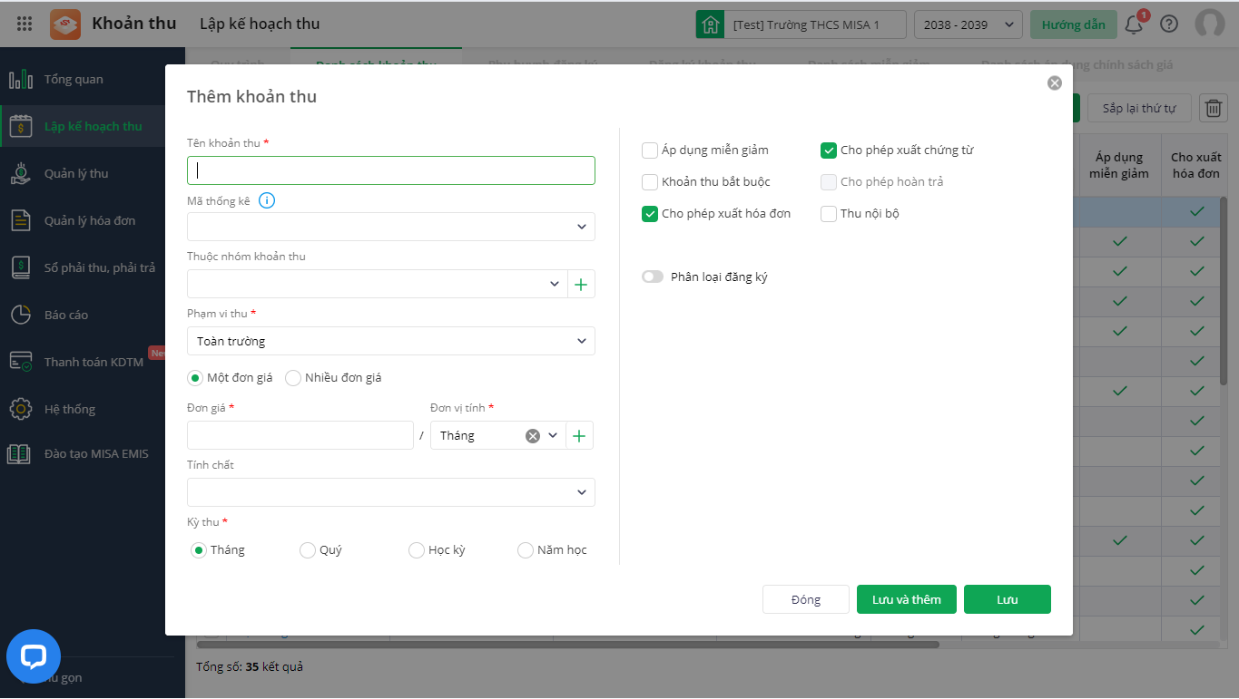The height and width of the screenshot is (699, 1239).
Task: Expand the Phạm vi thu dropdown
Action: [391, 341]
